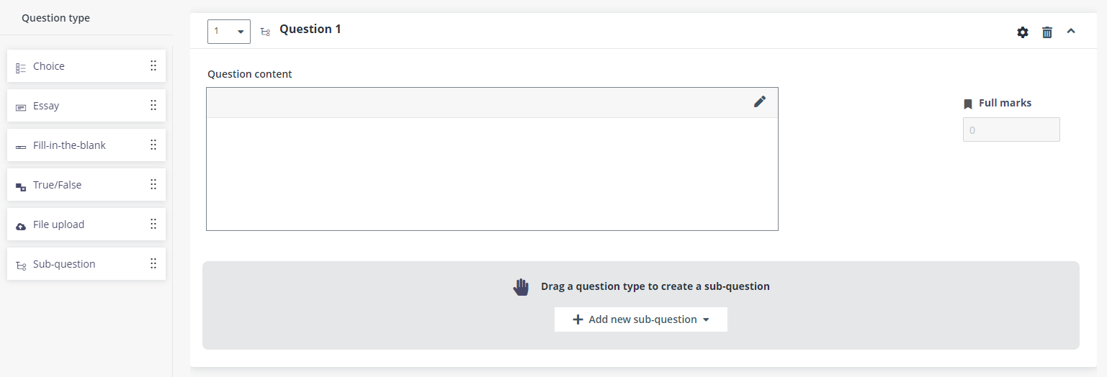The image size is (1107, 377).
Task: Open the question number dropdown
Action: 229,32
